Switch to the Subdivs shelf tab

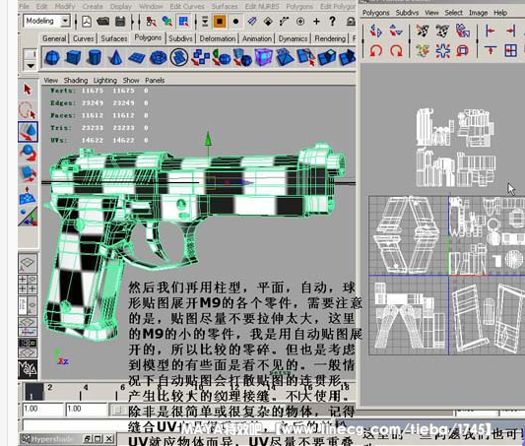pyautogui.click(x=180, y=38)
